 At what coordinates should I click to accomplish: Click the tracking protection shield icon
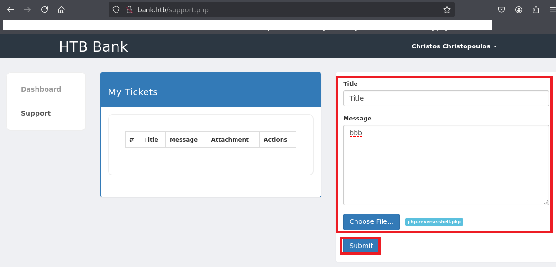click(117, 9)
